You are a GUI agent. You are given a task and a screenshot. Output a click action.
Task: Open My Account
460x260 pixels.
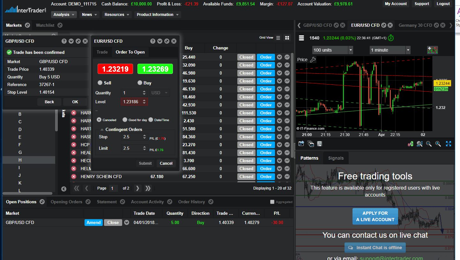tap(396, 4)
